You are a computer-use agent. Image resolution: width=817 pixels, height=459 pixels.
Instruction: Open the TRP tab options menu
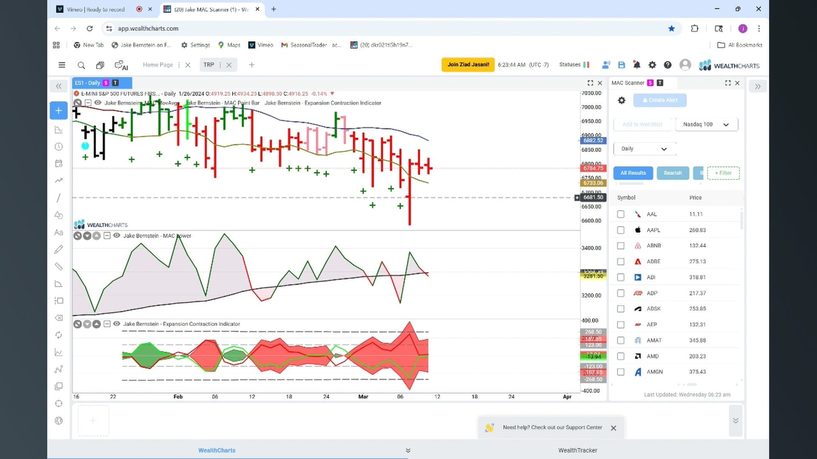pos(220,65)
